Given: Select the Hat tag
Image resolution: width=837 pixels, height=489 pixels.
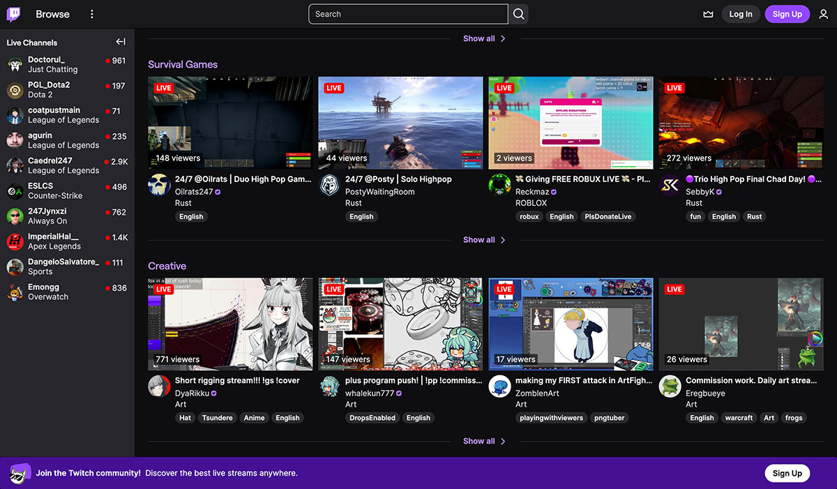Looking at the screenshot, I should pyautogui.click(x=185, y=418).
